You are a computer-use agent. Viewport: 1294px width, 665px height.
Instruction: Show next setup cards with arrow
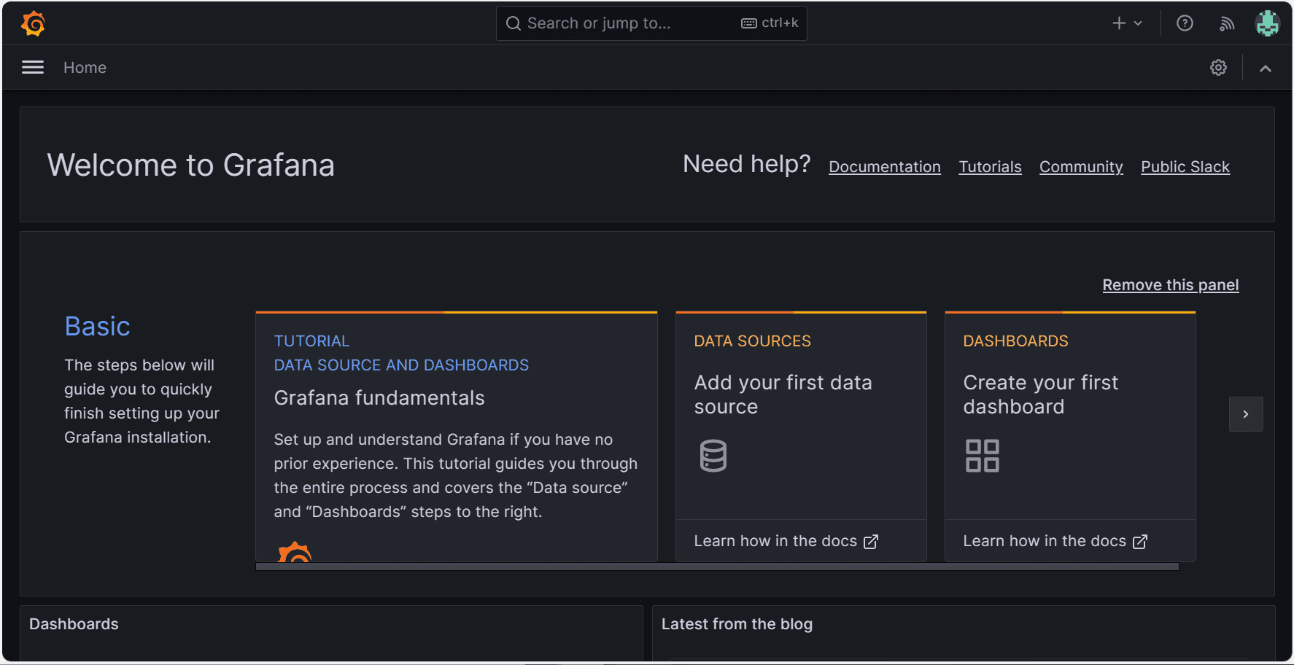pos(1245,414)
